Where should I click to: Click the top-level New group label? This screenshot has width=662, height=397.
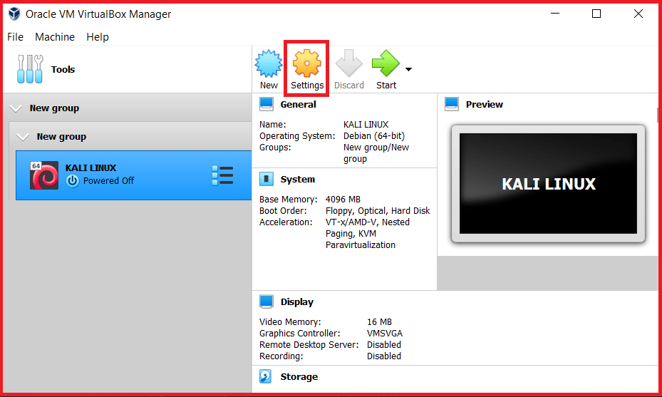(54, 108)
